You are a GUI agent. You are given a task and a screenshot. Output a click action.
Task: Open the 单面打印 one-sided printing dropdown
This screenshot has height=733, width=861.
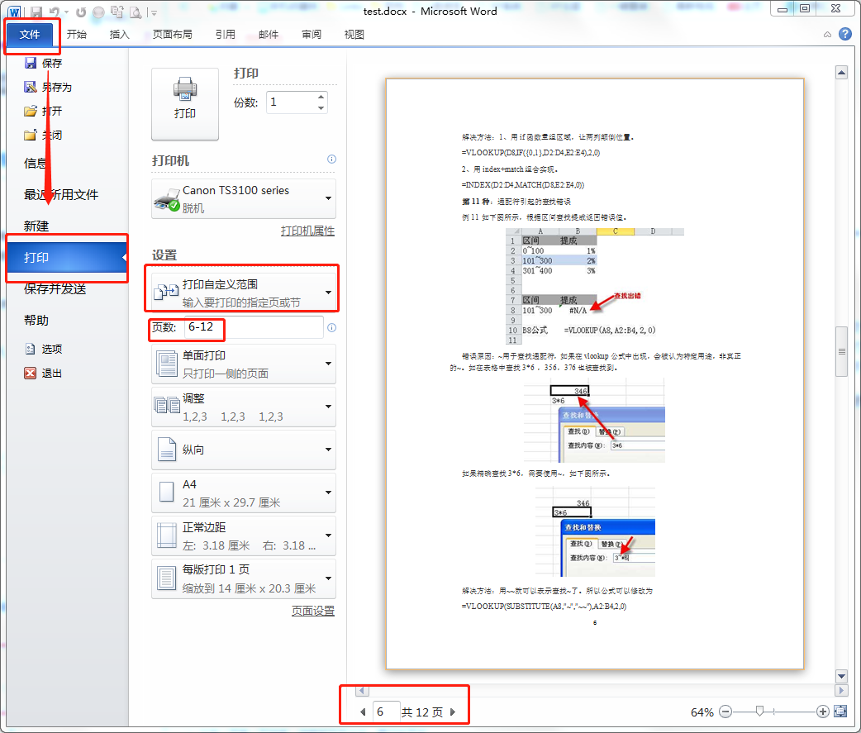(328, 364)
